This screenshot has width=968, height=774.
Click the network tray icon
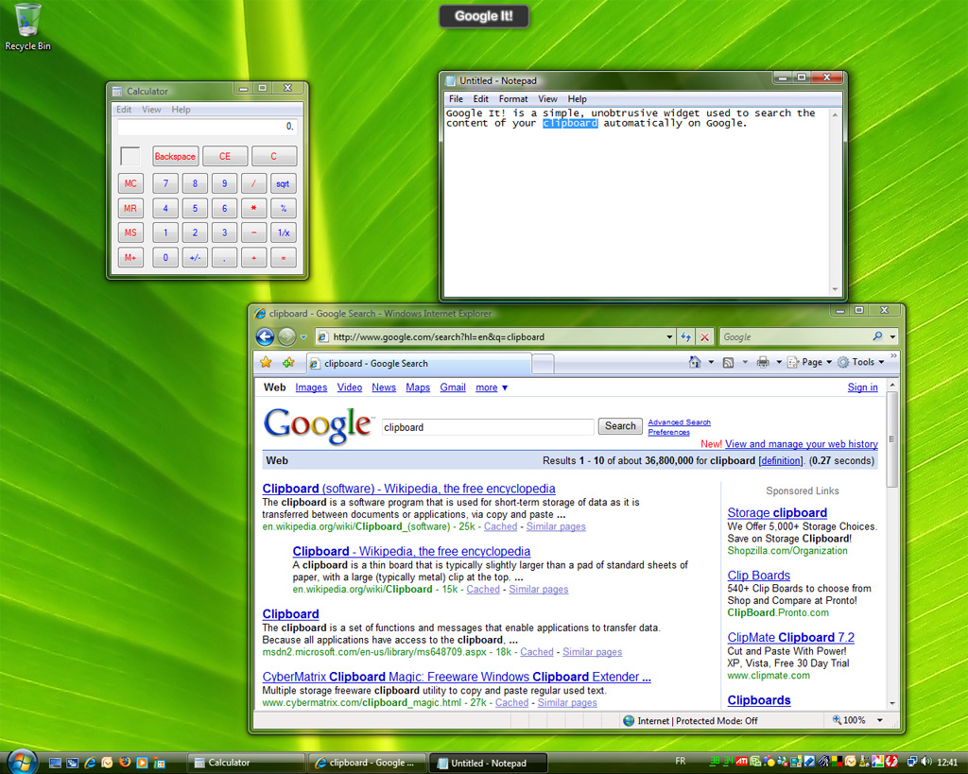(x=912, y=762)
